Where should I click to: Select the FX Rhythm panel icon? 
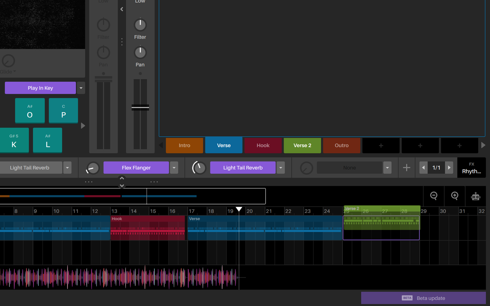pyautogui.click(x=471, y=167)
